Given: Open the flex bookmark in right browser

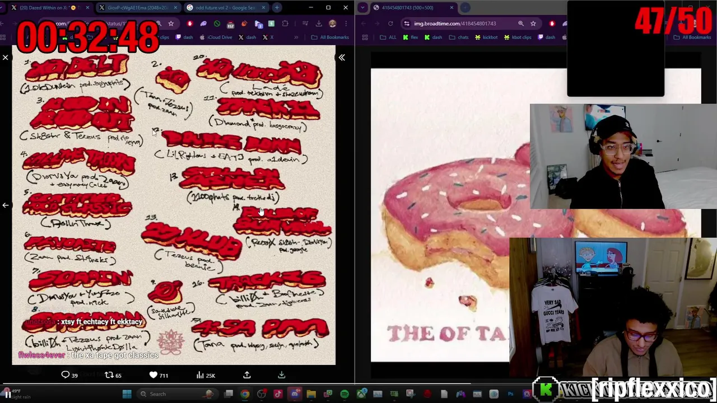Looking at the screenshot, I should tap(411, 38).
